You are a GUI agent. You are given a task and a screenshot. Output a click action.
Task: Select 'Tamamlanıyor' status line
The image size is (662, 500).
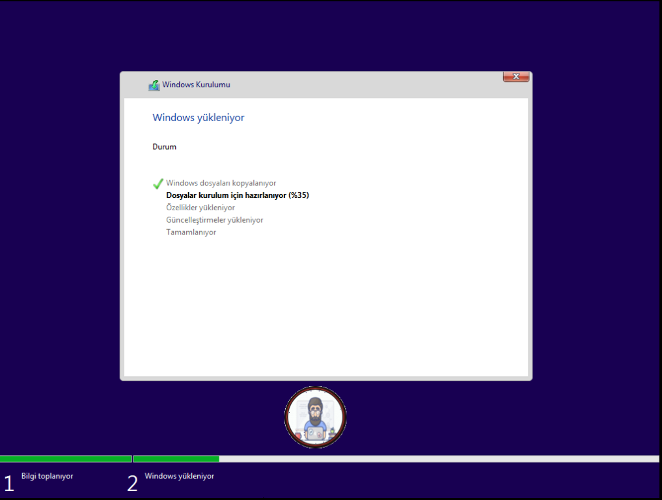click(191, 232)
